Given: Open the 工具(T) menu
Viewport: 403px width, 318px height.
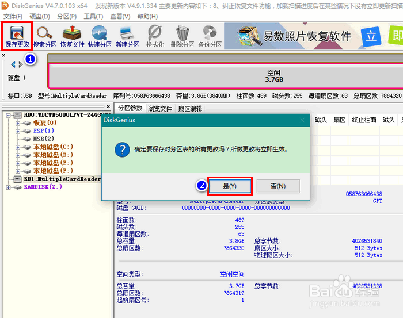Looking at the screenshot, I should click(x=93, y=17).
